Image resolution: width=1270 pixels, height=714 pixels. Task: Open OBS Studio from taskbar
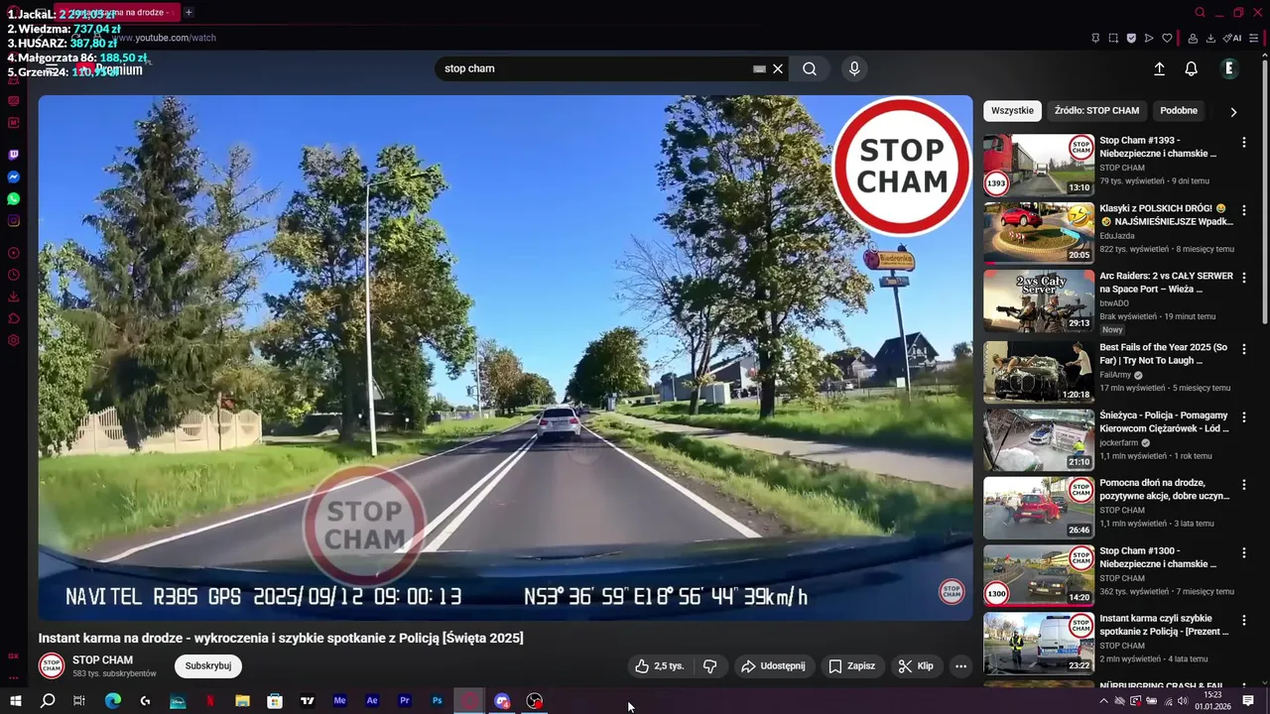click(x=535, y=701)
